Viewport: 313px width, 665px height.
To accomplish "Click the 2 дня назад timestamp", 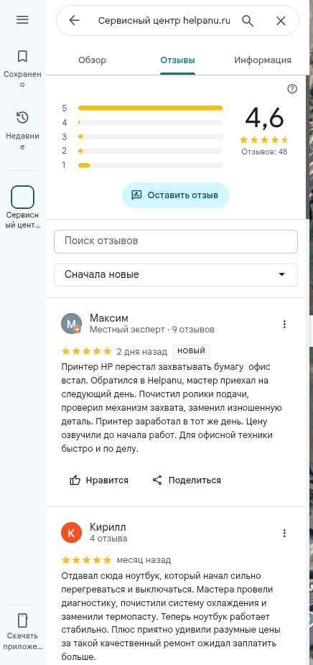I will (x=142, y=352).
